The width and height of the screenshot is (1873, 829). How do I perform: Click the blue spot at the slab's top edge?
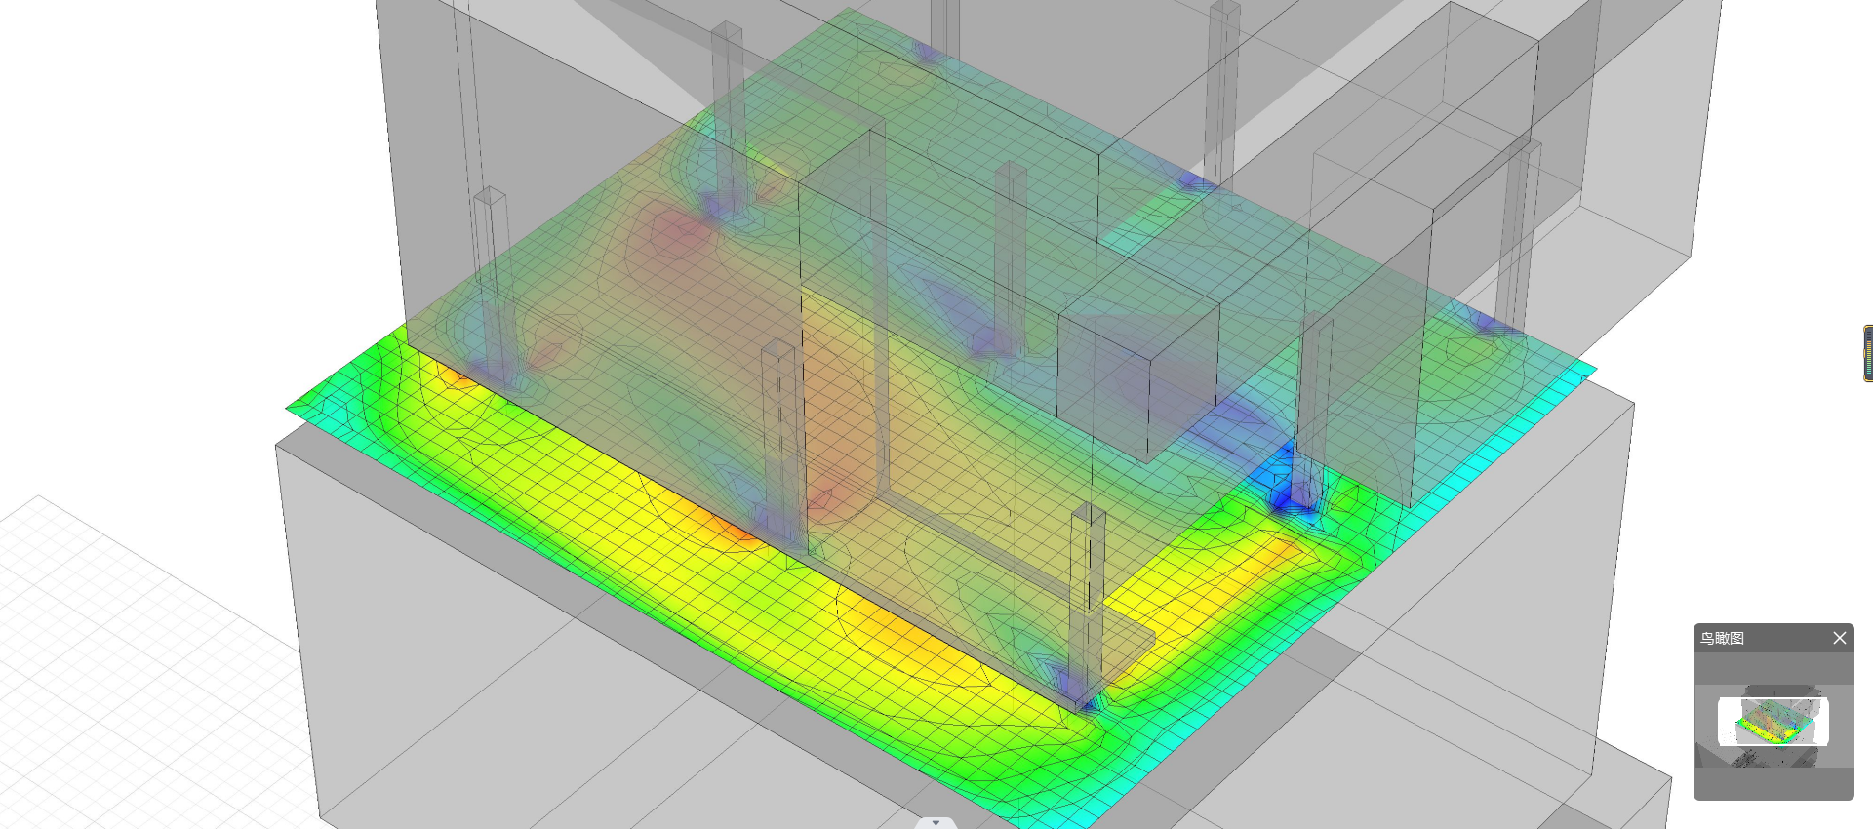click(927, 51)
